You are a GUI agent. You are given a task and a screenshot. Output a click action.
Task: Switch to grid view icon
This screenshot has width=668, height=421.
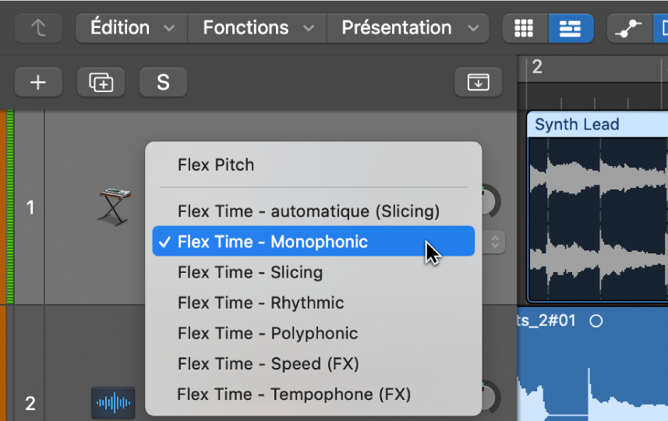525,28
